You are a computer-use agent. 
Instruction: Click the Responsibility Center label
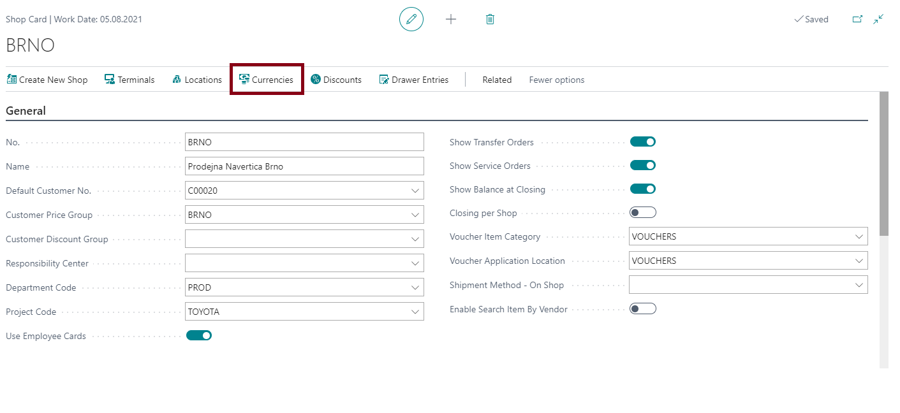[47, 263]
